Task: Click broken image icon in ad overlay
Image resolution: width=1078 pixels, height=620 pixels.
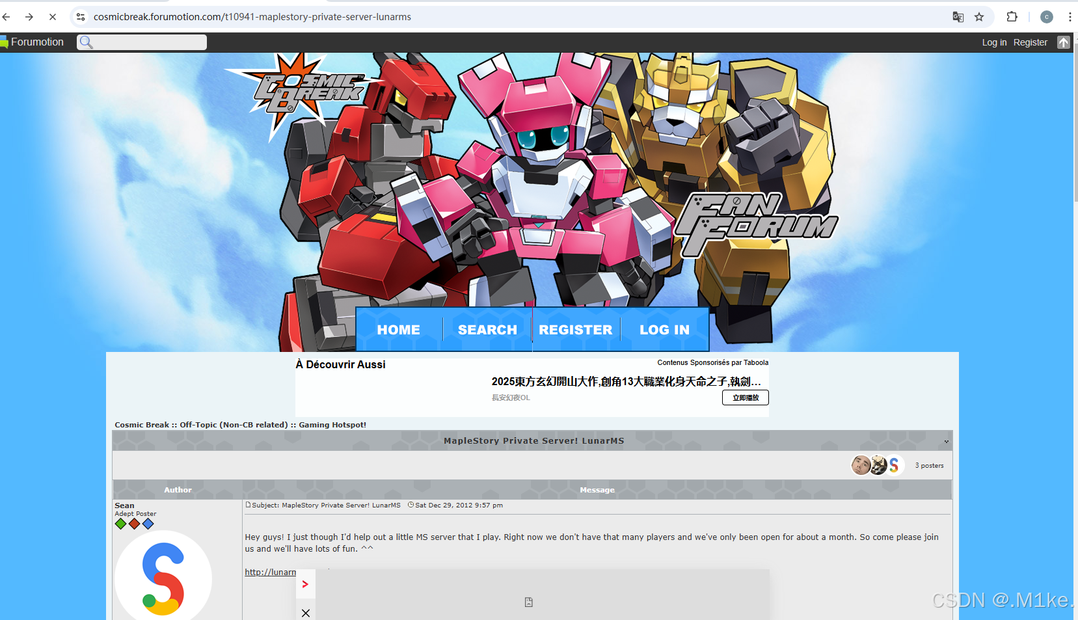Action: pos(529,602)
